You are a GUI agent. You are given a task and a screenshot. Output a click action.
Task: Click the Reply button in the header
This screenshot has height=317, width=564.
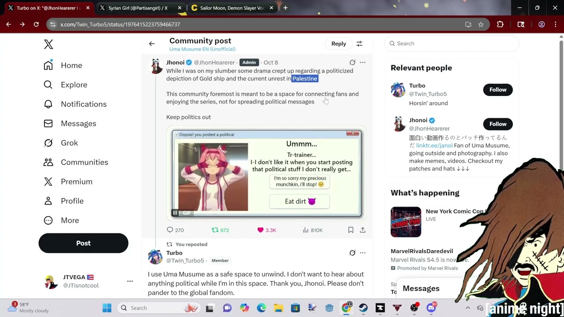(338, 44)
